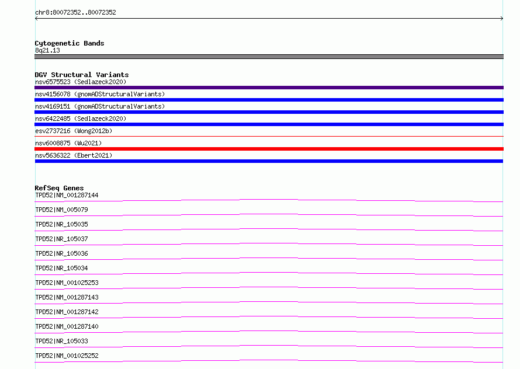Image resolution: width=520 pixels, height=369 pixels.
Task: Open the nsv6575523 (Sedlazeck2020) variant label
Action: [x=81, y=82]
